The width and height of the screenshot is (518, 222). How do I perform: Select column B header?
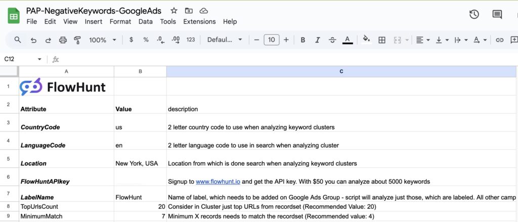[x=140, y=71]
